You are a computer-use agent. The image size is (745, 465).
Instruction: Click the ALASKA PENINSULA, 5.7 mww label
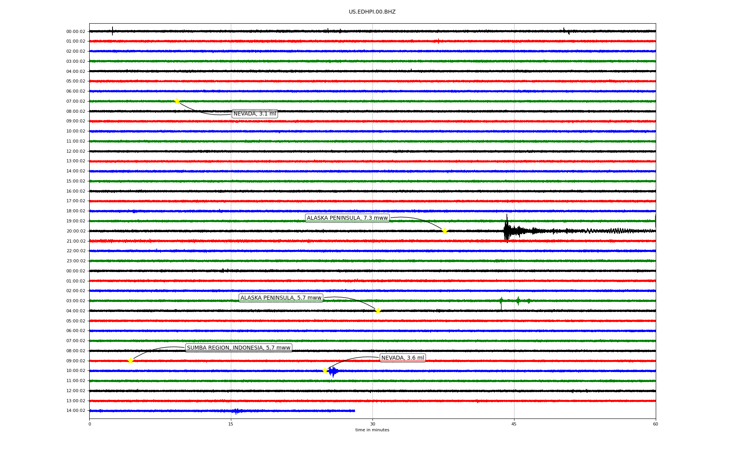pyautogui.click(x=281, y=298)
